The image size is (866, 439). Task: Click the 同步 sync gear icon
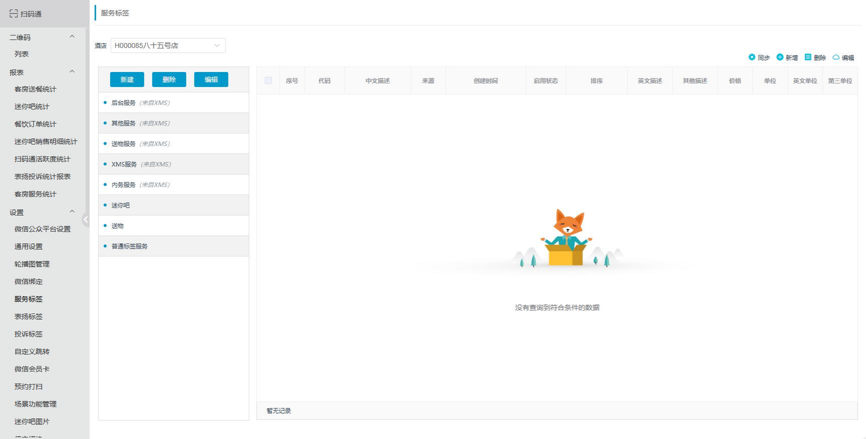[x=751, y=57]
